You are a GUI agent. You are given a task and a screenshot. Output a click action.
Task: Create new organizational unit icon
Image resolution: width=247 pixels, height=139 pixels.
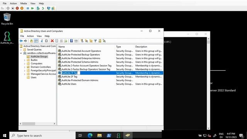click(91, 41)
